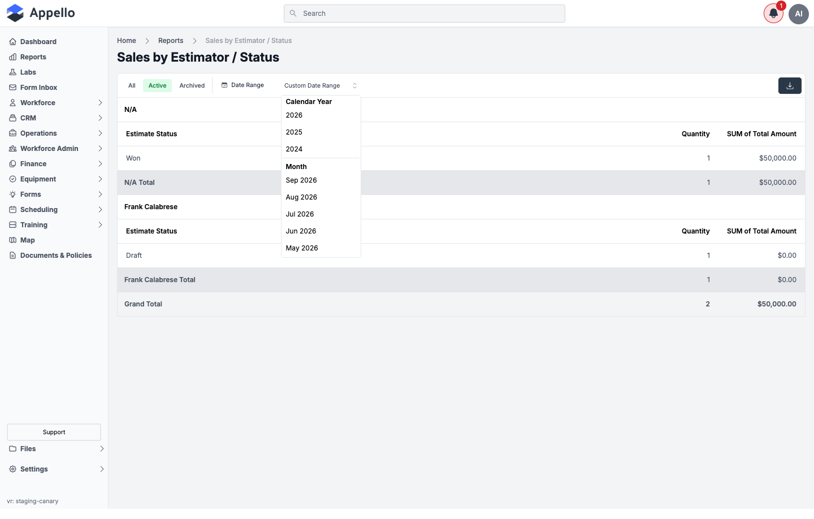Click the Dashboard home icon in sidebar

pyautogui.click(x=12, y=42)
